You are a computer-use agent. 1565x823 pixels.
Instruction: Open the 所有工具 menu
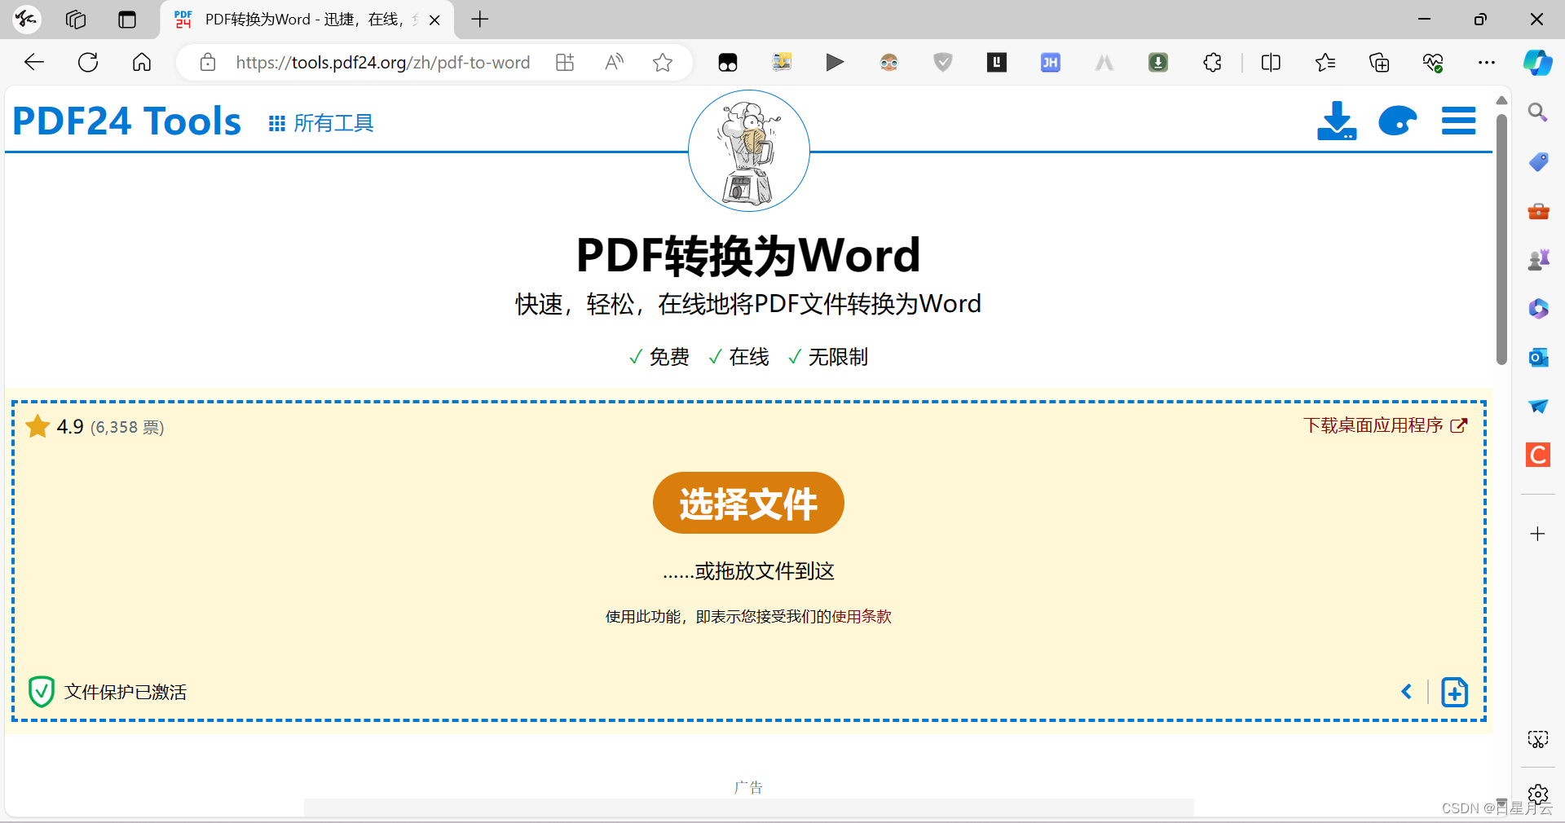[321, 123]
